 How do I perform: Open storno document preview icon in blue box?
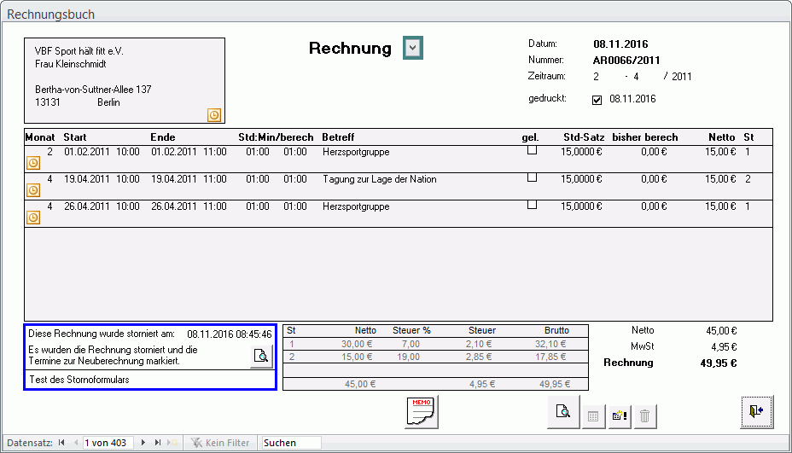[x=262, y=357]
